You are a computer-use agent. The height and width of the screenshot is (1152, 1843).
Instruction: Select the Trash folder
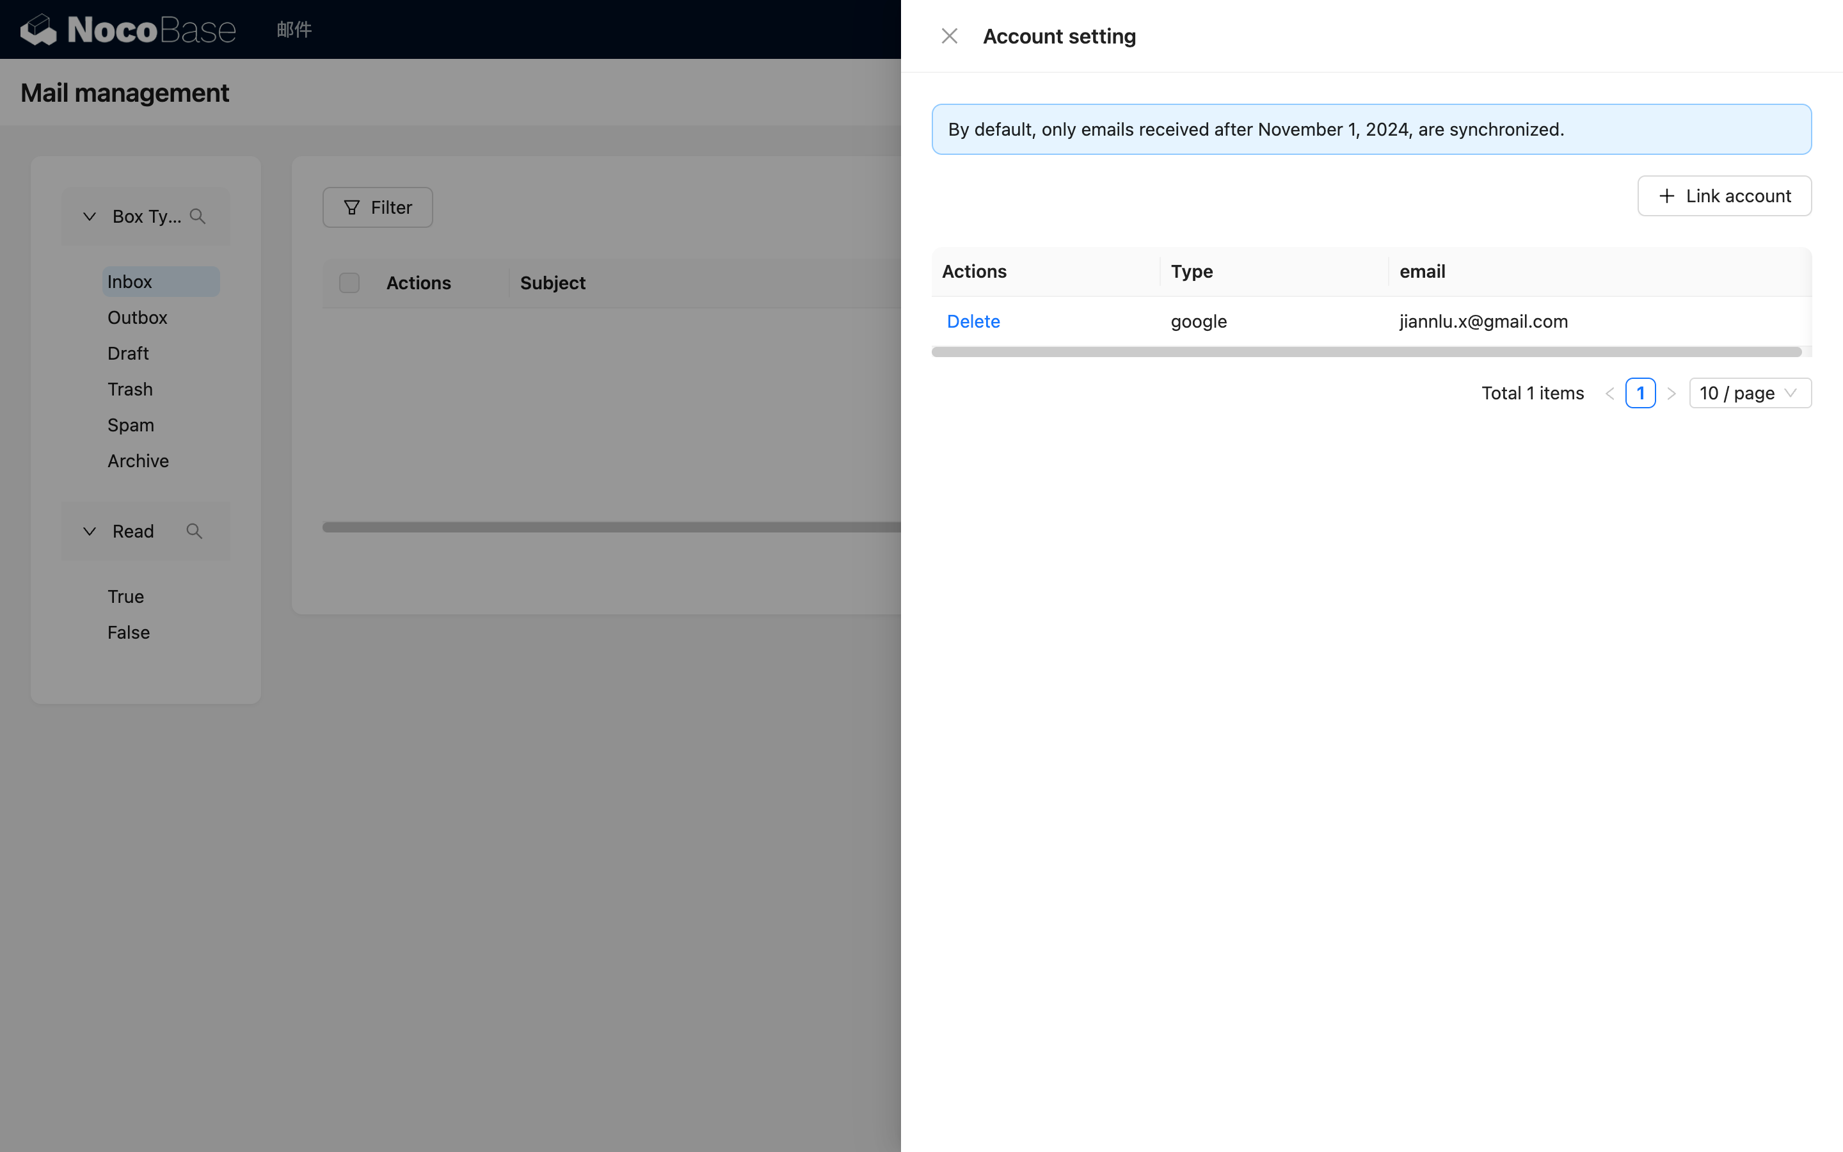(x=131, y=389)
